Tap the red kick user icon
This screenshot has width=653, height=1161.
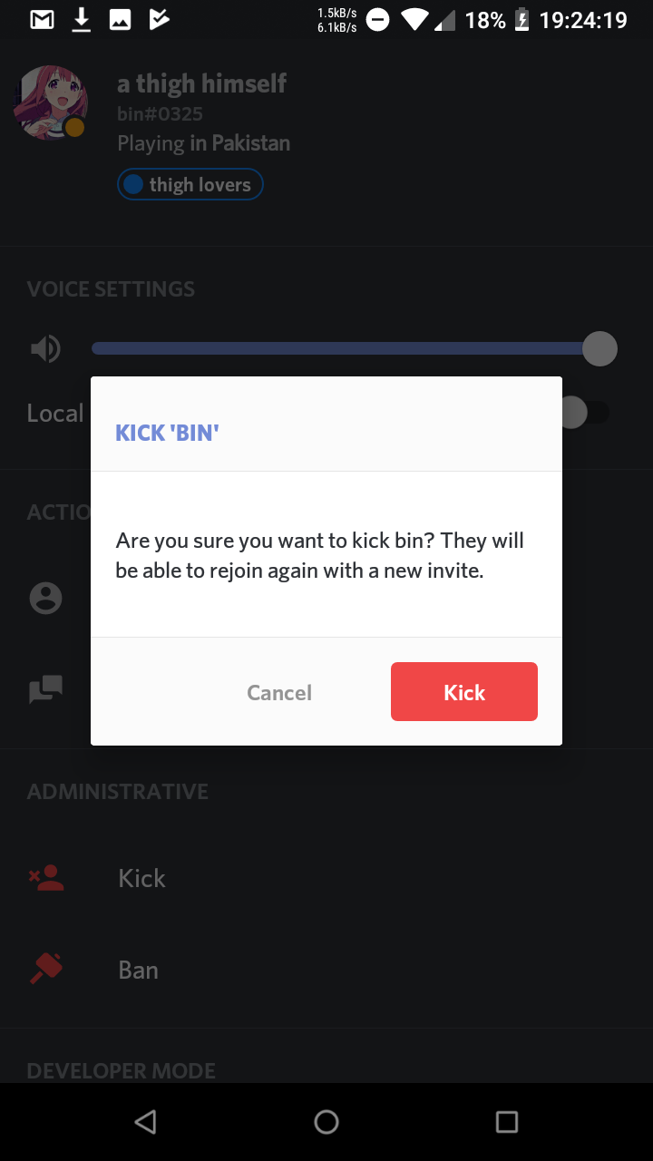(46, 878)
